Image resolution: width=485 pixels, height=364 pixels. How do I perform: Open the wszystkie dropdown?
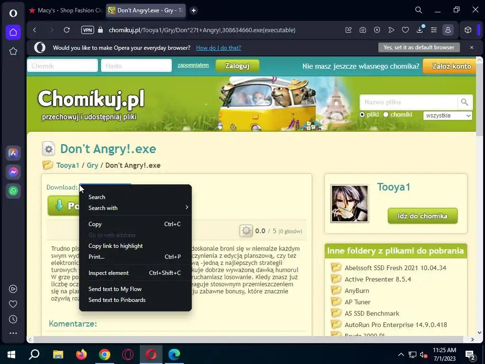[448, 116]
